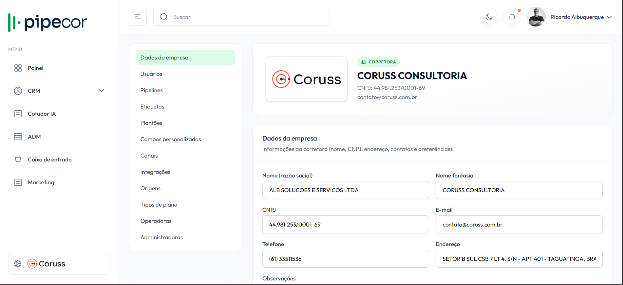This screenshot has width=623, height=285.
Task: Click the settings gear icon beside Coruss
Action: 18,263
